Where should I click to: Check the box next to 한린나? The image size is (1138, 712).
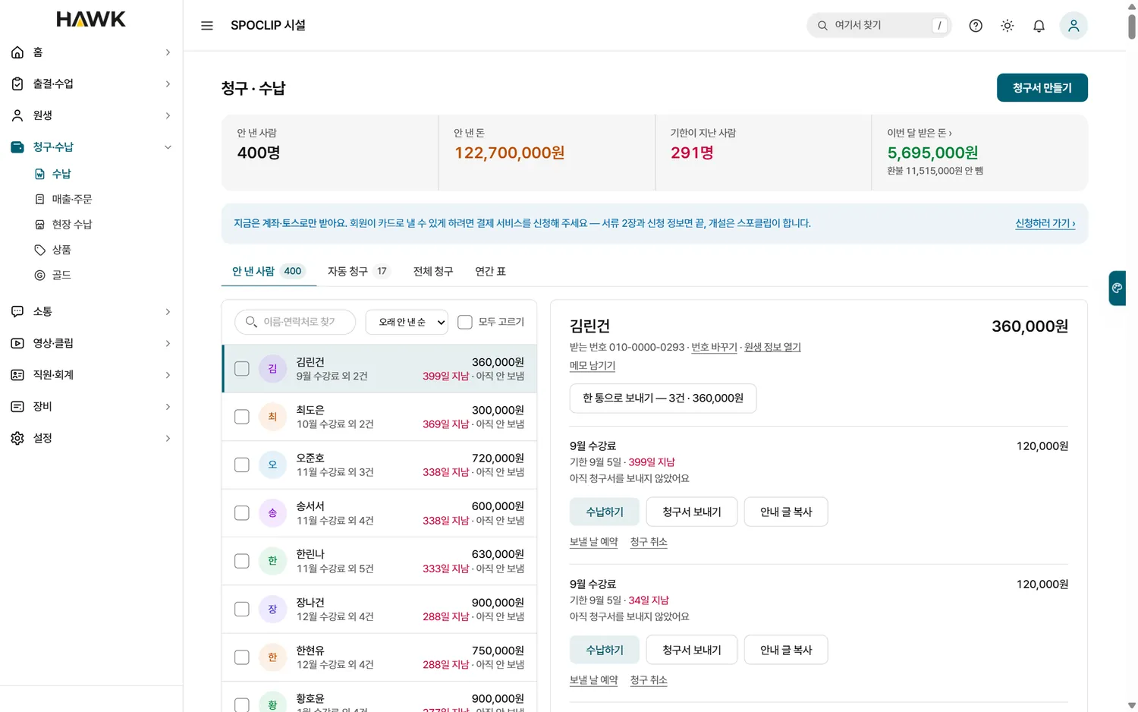[x=242, y=561]
